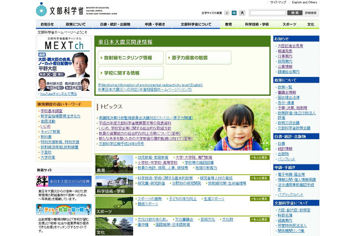The image size is (355, 236).
Task: Open 東日本大震災への対応 首相官邸 link
Action: (x=145, y=90)
